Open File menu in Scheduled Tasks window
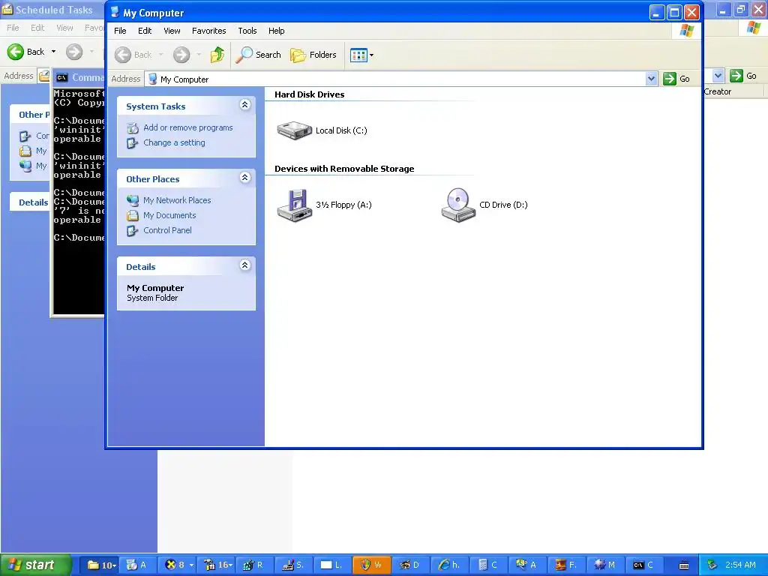The height and width of the screenshot is (576, 768). [x=13, y=28]
